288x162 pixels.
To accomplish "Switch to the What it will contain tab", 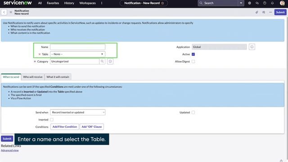I will coord(58,77).
